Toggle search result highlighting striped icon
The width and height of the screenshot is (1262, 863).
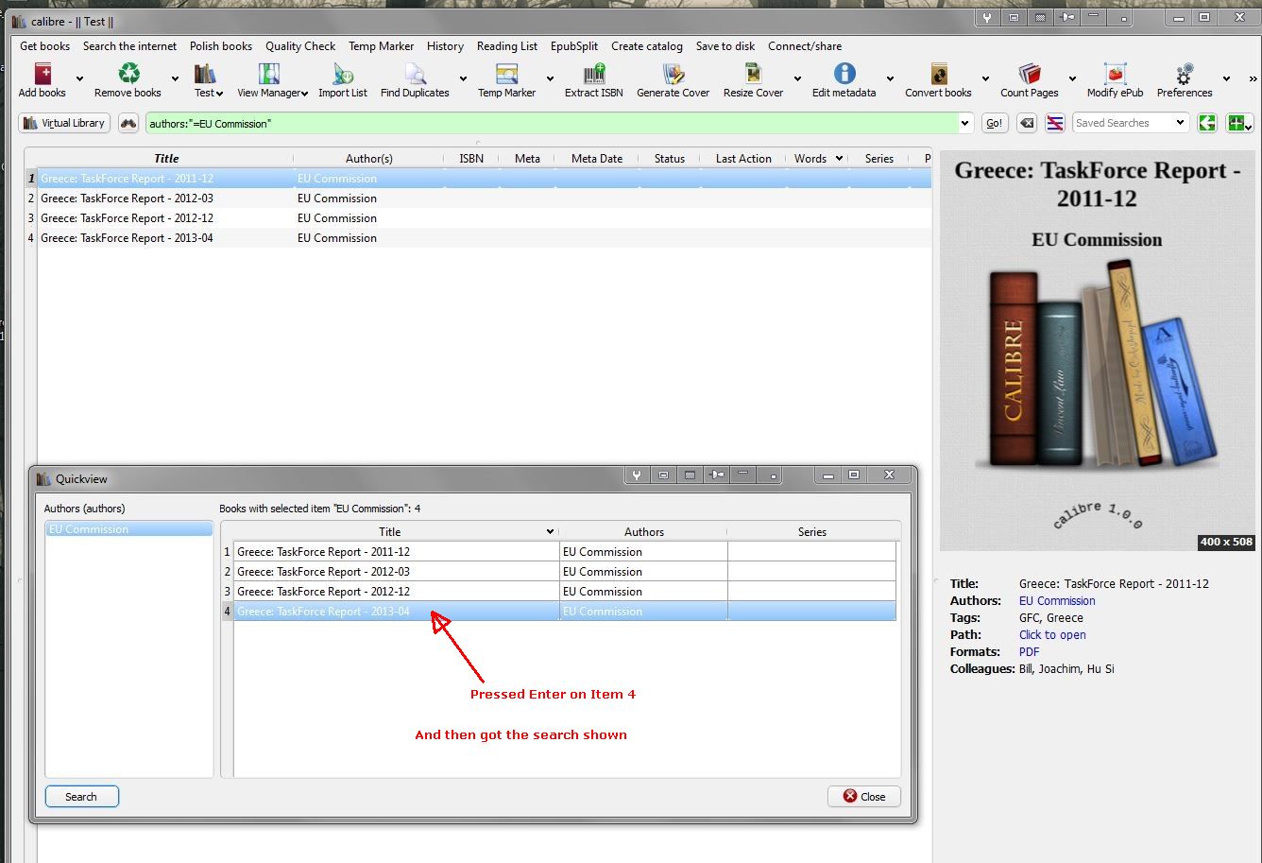point(1055,123)
